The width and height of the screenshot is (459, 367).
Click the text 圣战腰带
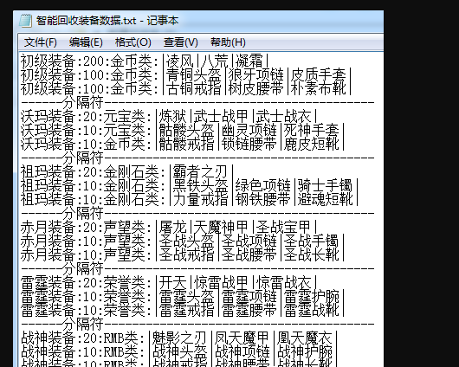click(x=249, y=254)
